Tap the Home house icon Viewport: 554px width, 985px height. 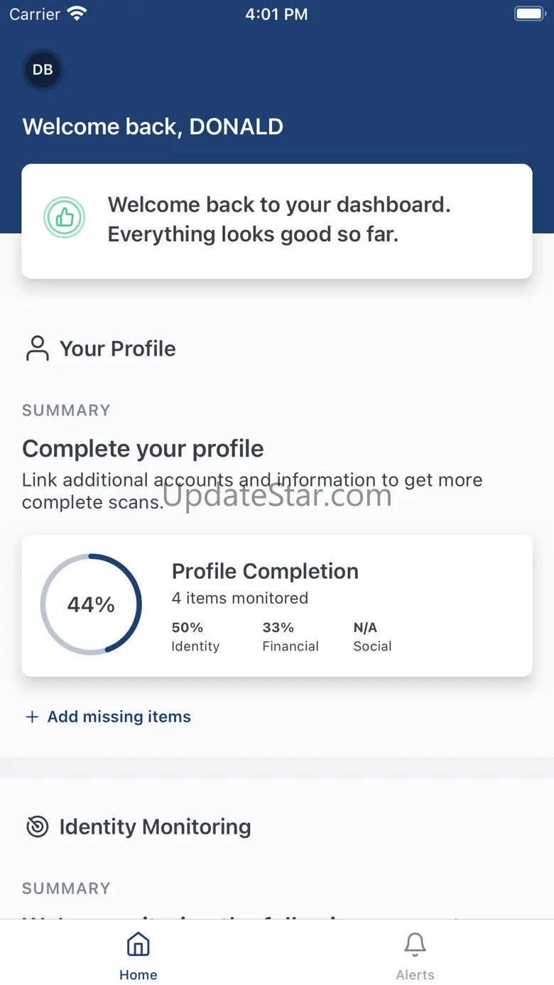[x=138, y=945]
